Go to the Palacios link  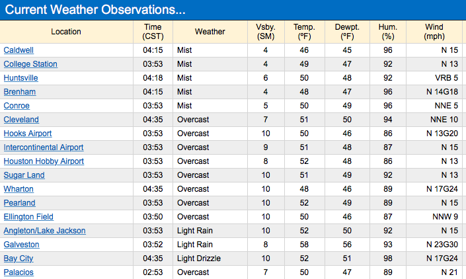click(19, 272)
